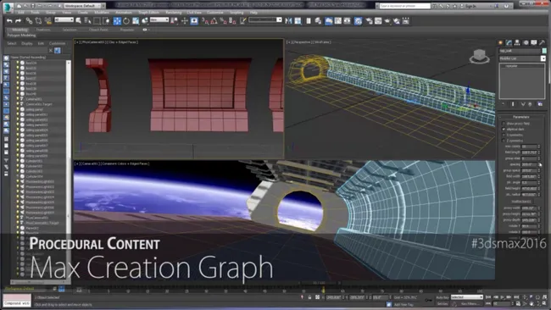Activate the Select and Link tool

coord(29,21)
